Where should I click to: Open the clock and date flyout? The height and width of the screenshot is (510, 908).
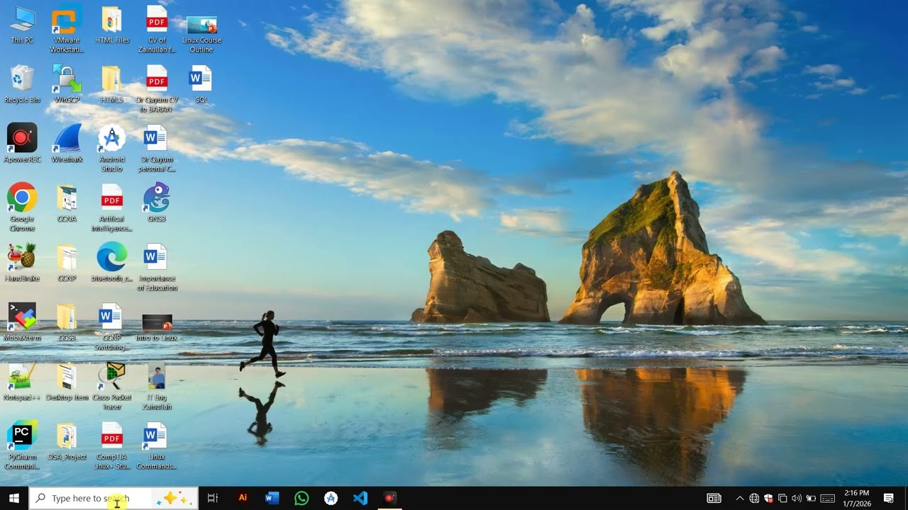(x=856, y=498)
